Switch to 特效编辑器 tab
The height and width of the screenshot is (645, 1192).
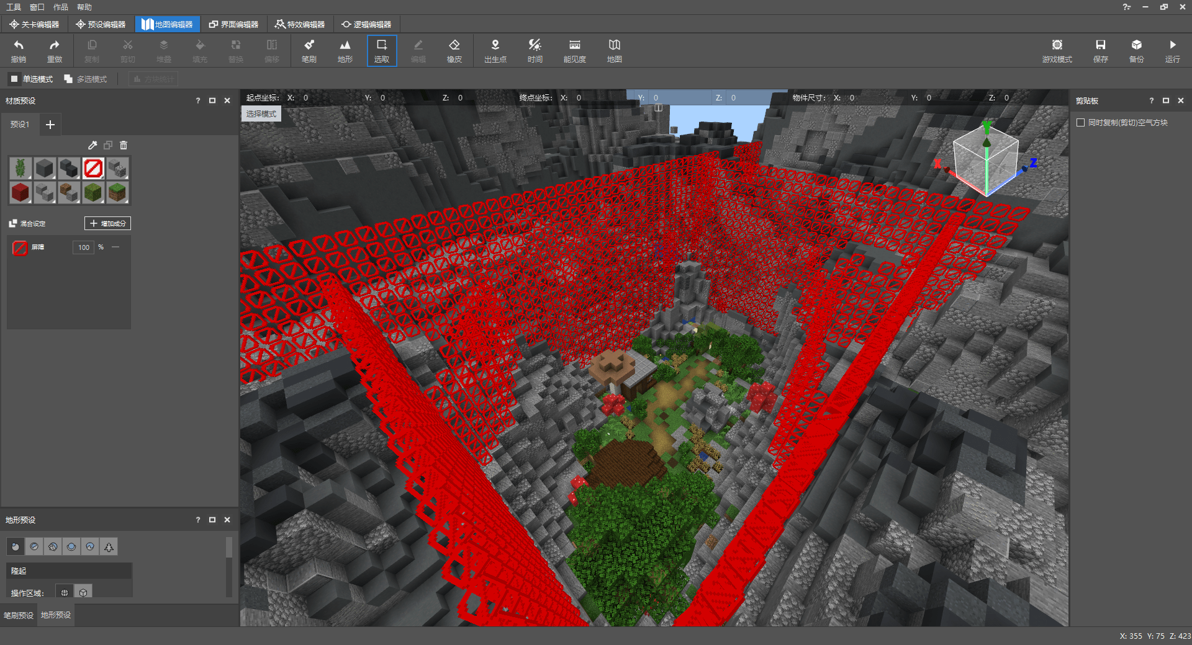tap(300, 24)
